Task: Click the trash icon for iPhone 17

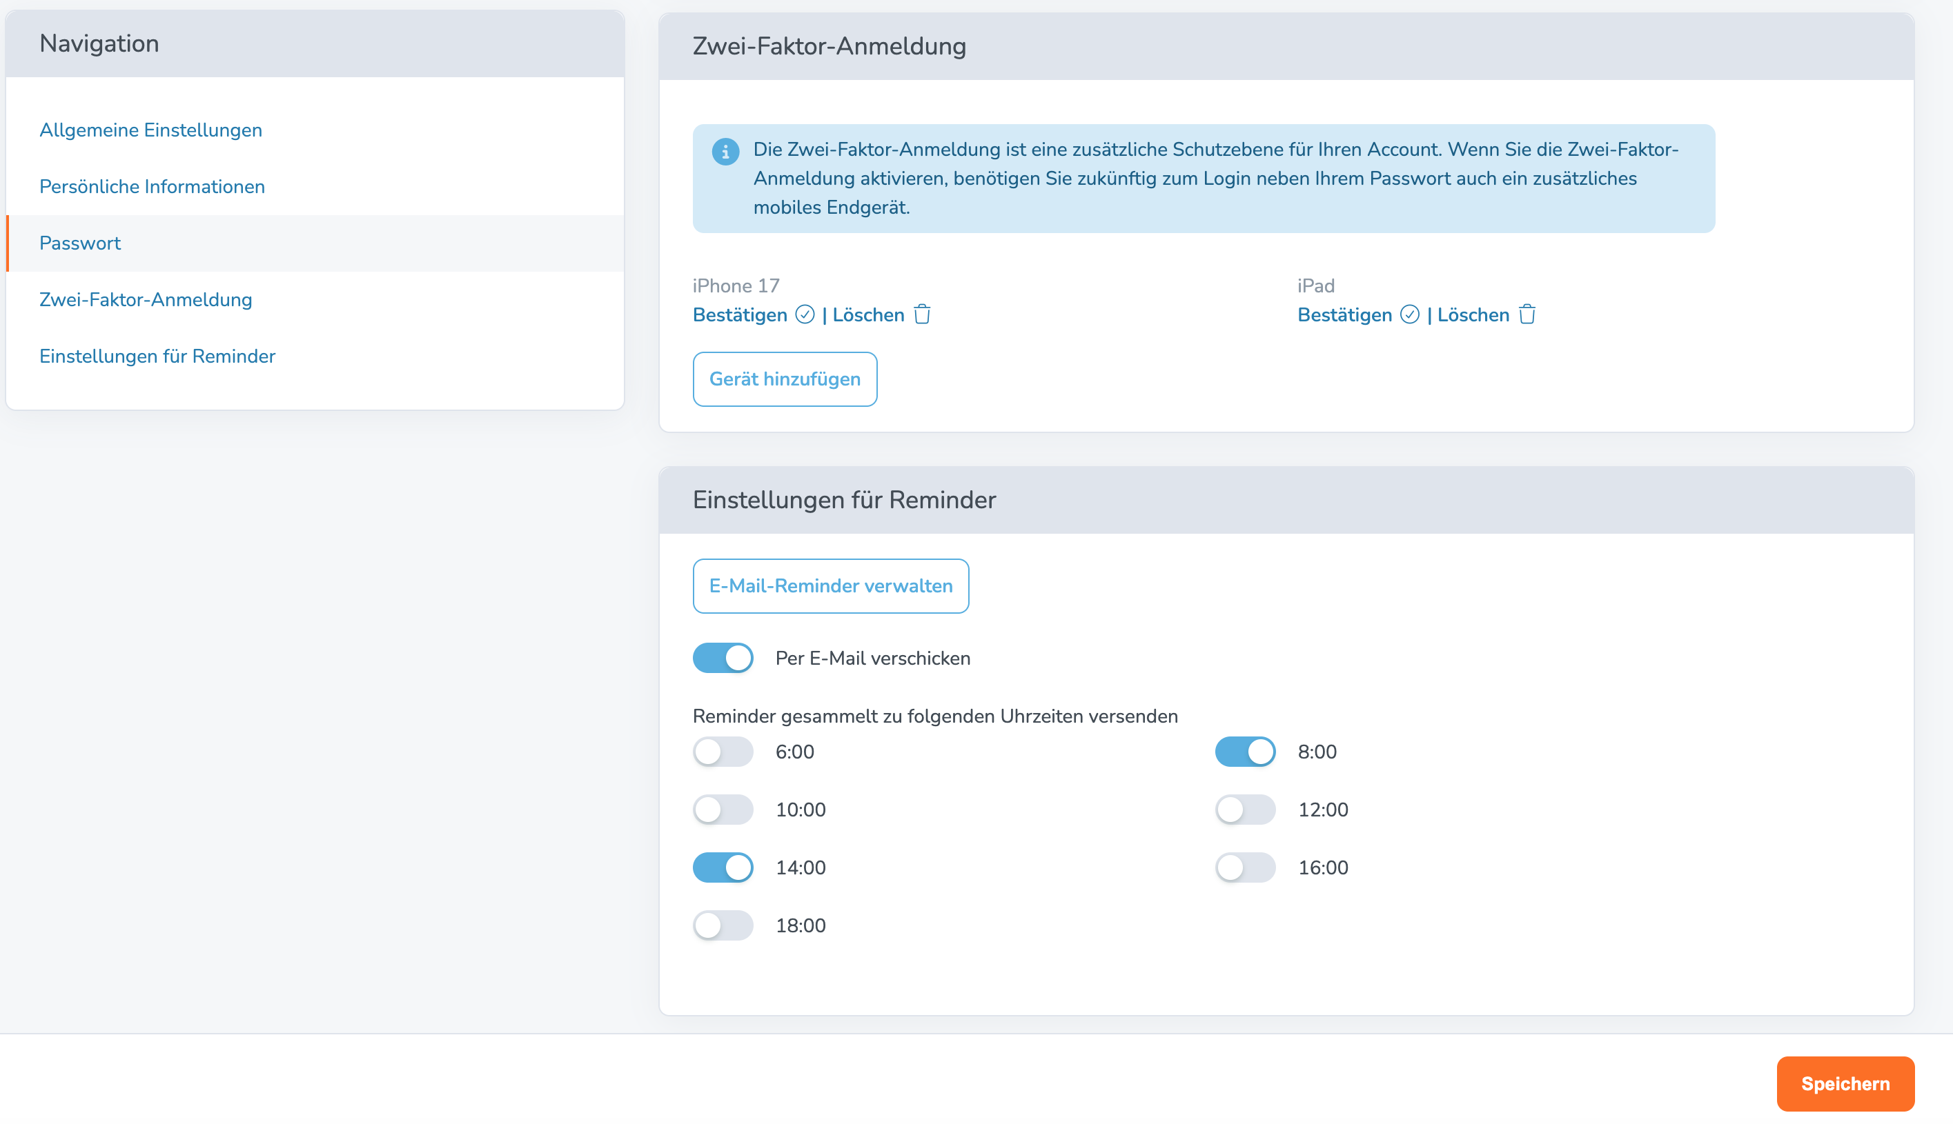Action: click(922, 315)
